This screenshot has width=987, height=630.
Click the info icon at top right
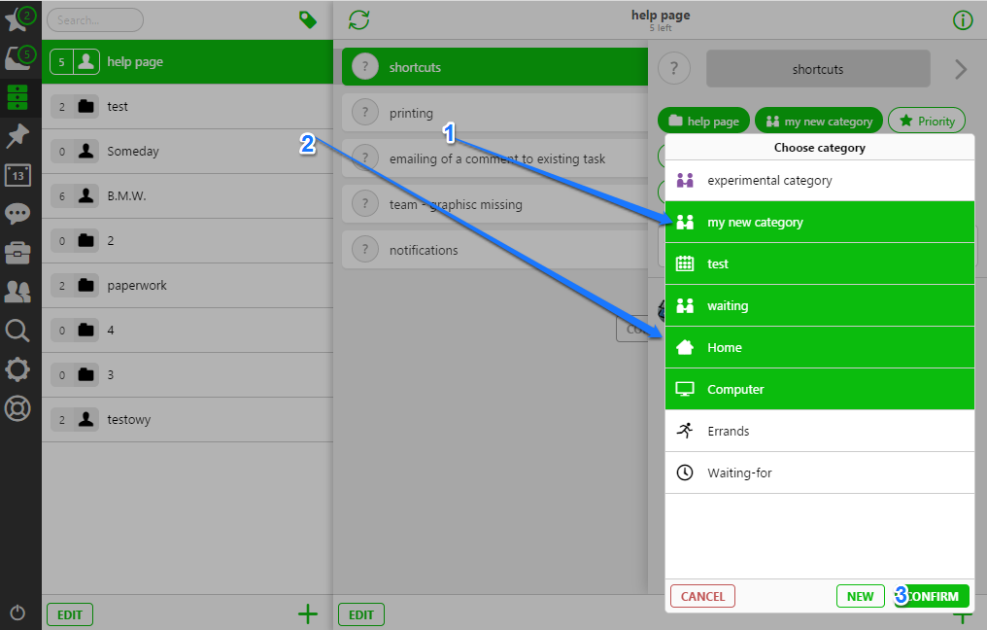(963, 20)
